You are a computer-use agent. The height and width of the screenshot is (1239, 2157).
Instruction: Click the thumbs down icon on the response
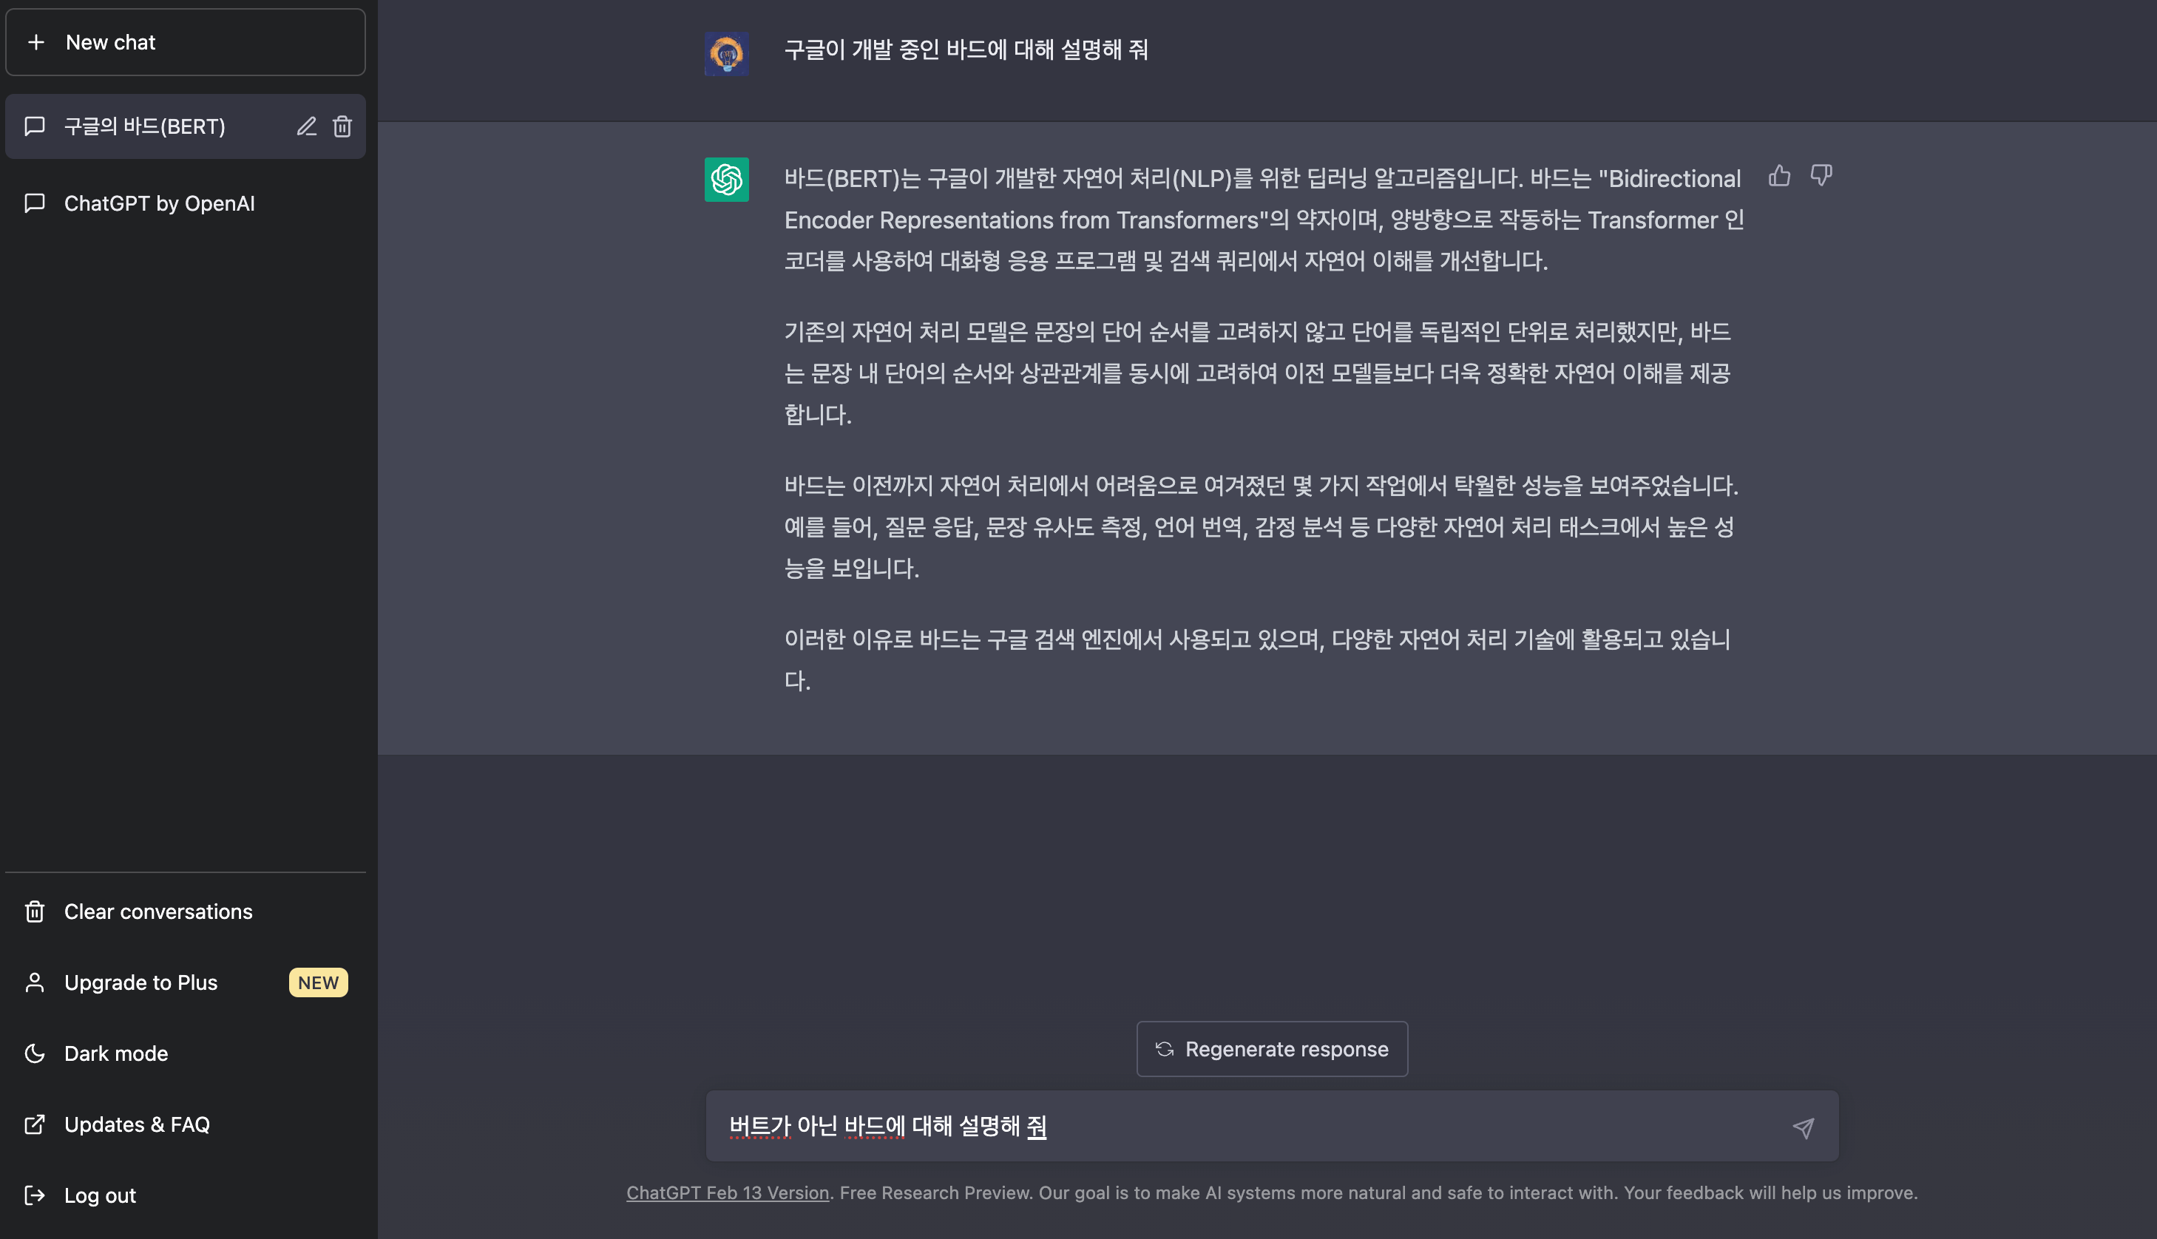click(x=1821, y=175)
